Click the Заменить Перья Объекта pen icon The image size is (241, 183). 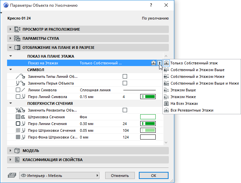pos(20,83)
